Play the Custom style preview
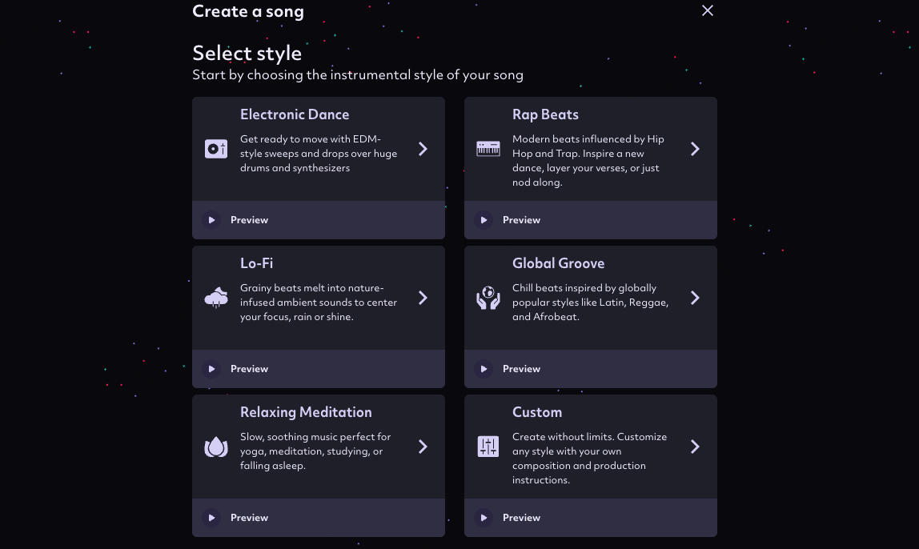The height and width of the screenshot is (549, 919). (x=484, y=518)
